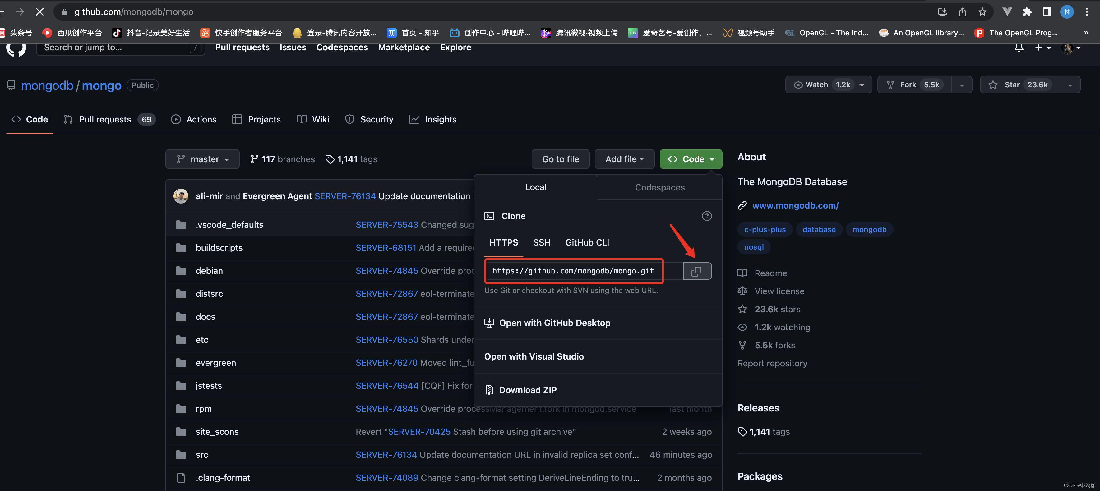Viewport: 1100px width, 491px height.
Task: Open the Vivaldi-like V extension icon
Action: [1007, 12]
